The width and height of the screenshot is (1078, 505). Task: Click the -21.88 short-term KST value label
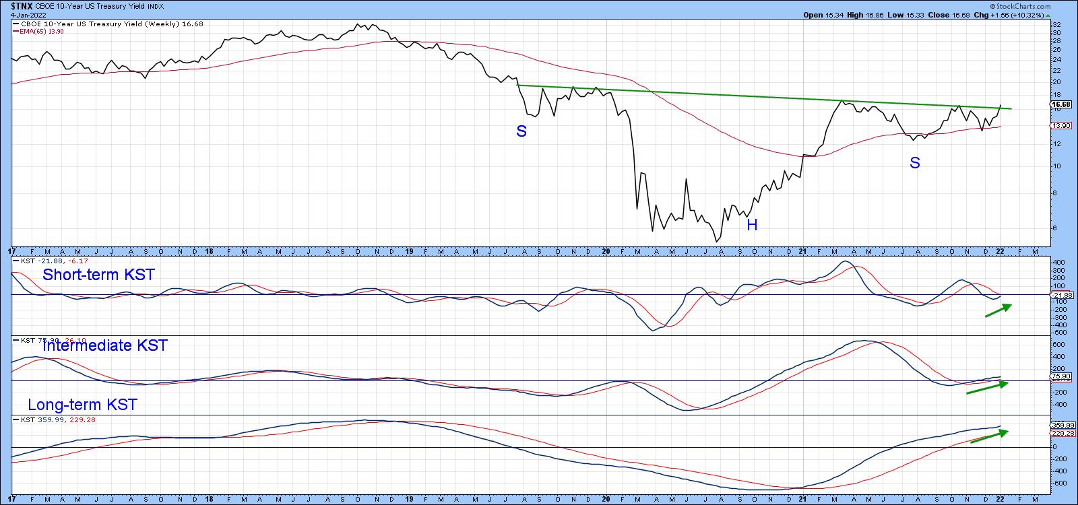(x=1061, y=295)
